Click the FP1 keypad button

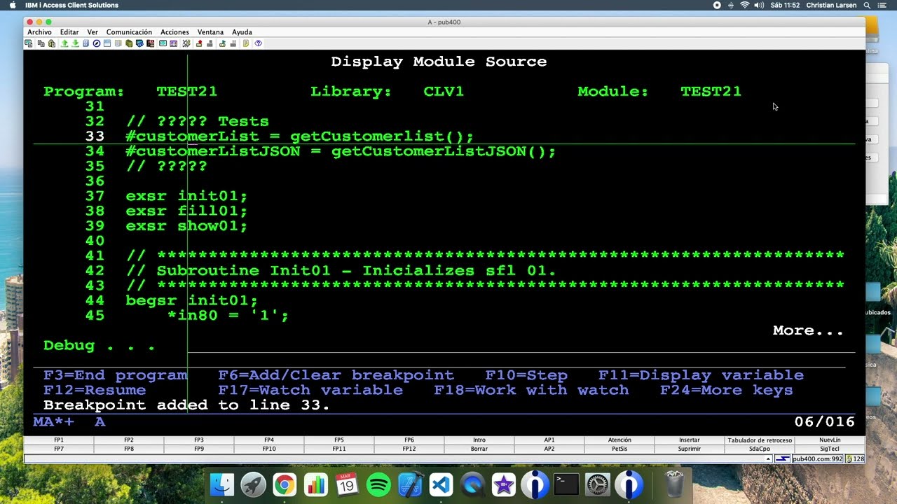[59, 440]
